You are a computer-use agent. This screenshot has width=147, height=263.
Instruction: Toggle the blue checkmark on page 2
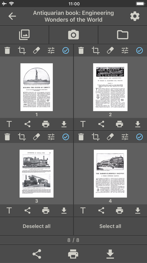click(140, 50)
